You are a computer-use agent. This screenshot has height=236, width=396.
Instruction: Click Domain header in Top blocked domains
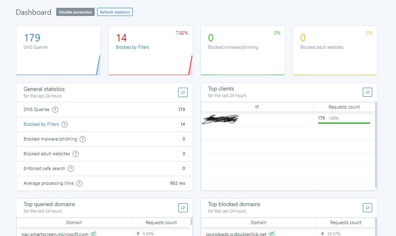258,222
